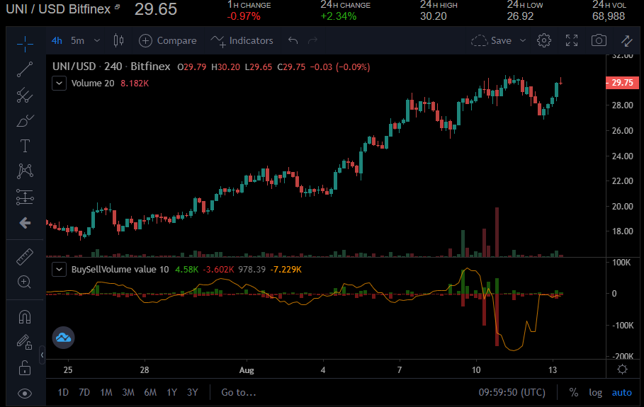The image size is (644, 407).
Task: Select the text annotation tool
Action: click(x=25, y=146)
